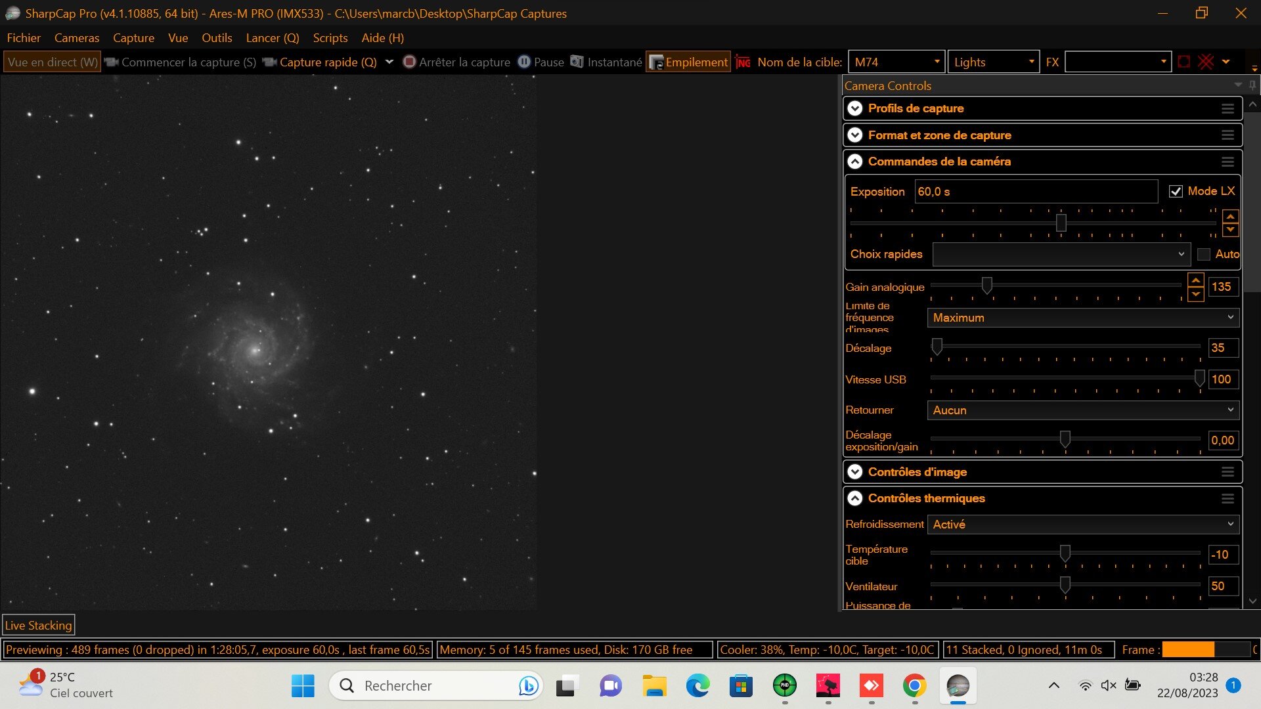Toggle Vue en direct (W) button
Image resolution: width=1261 pixels, height=709 pixels.
53,62
